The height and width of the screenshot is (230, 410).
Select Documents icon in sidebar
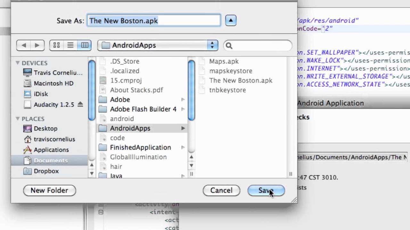coord(28,160)
